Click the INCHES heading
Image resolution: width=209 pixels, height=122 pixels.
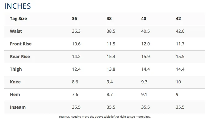(x=18, y=6)
